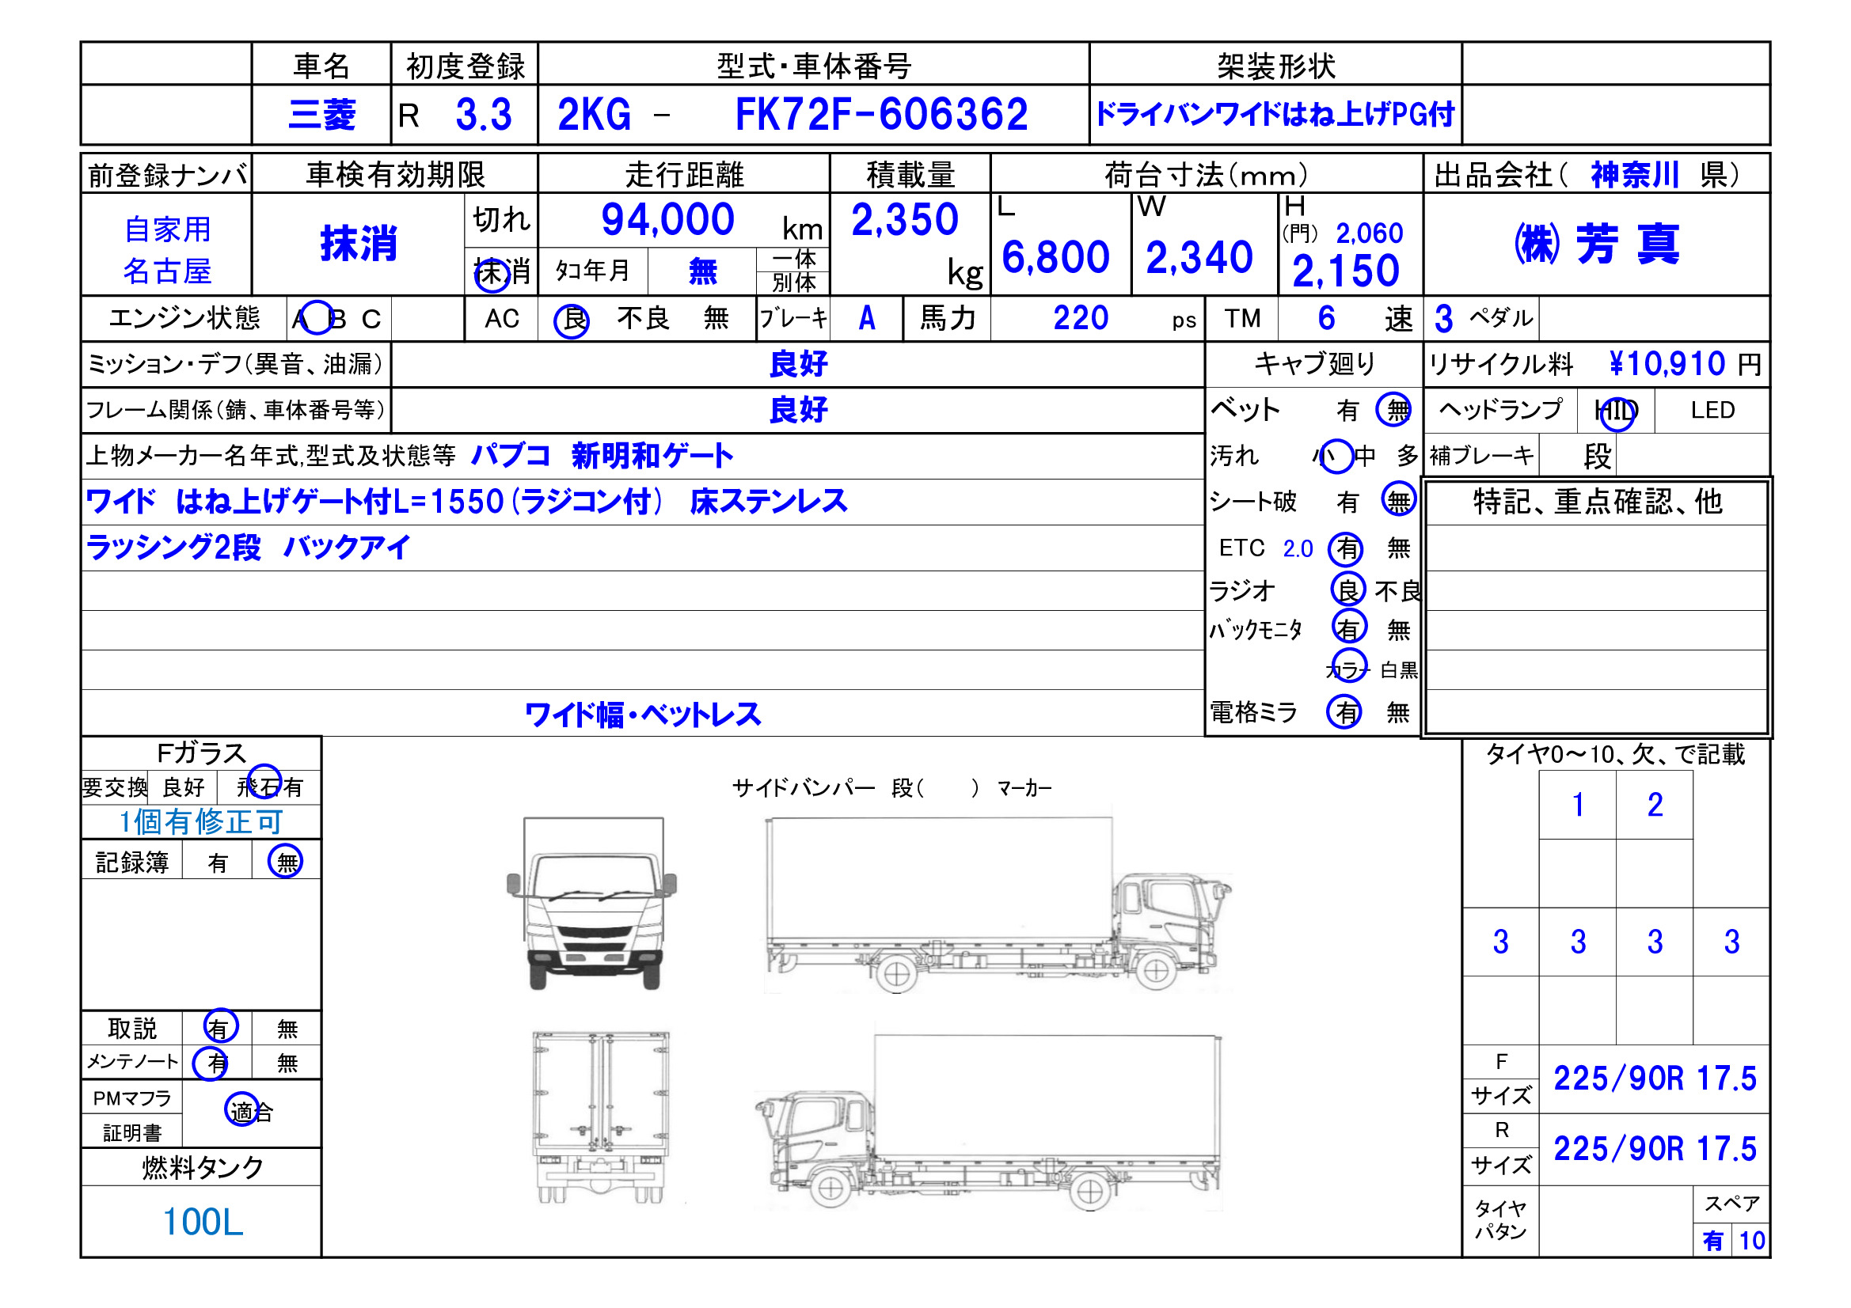The width and height of the screenshot is (1851, 1308).
Task: Click the first registration value '3.3'
Action: (x=484, y=115)
